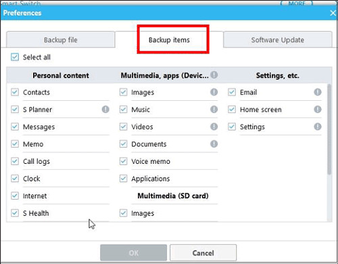Close the Preferences dialog with X

coord(333,13)
